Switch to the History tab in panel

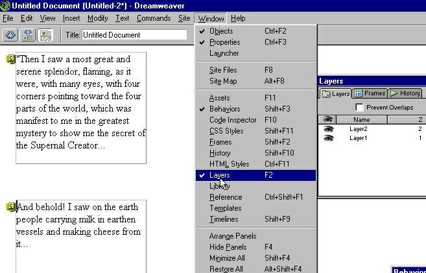(x=405, y=93)
